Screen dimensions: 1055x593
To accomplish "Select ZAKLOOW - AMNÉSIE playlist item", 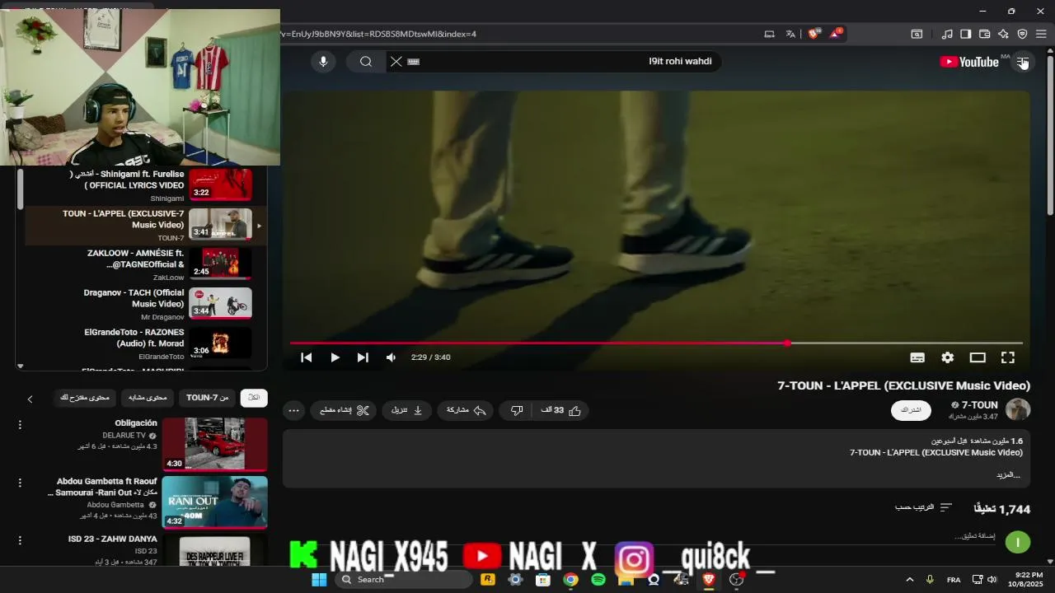I will [x=146, y=264].
